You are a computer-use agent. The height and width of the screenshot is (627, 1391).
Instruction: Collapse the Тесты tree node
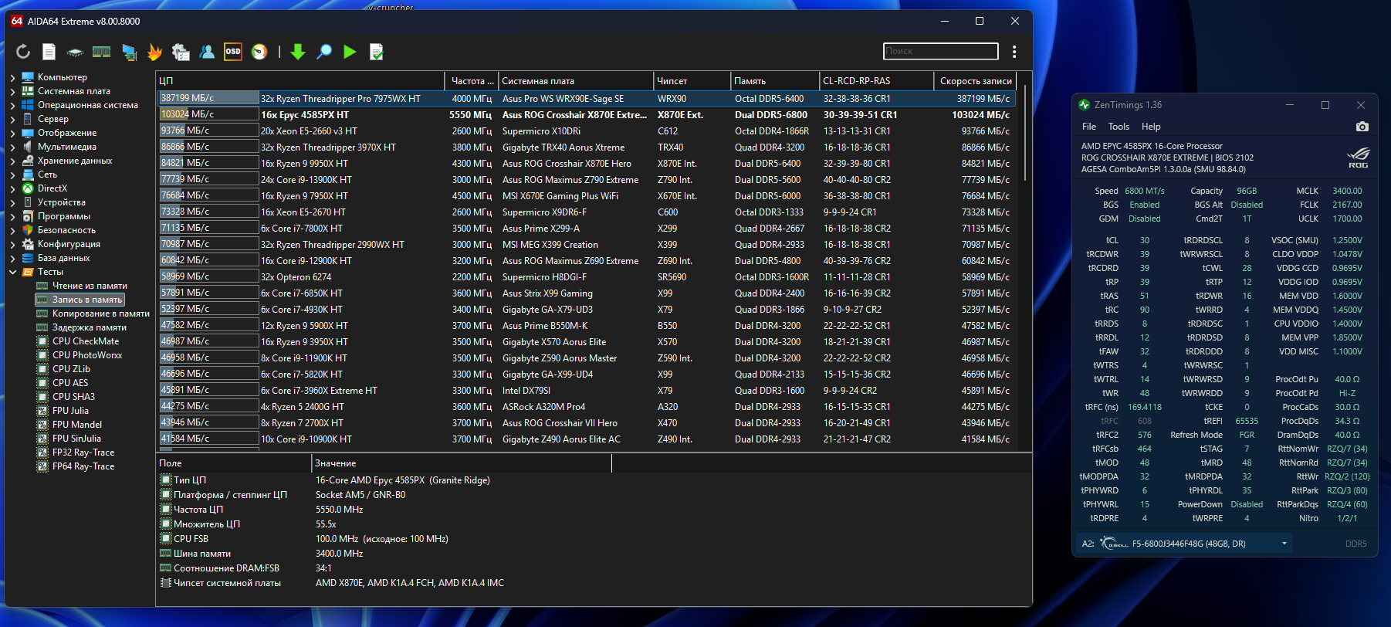click(x=12, y=272)
